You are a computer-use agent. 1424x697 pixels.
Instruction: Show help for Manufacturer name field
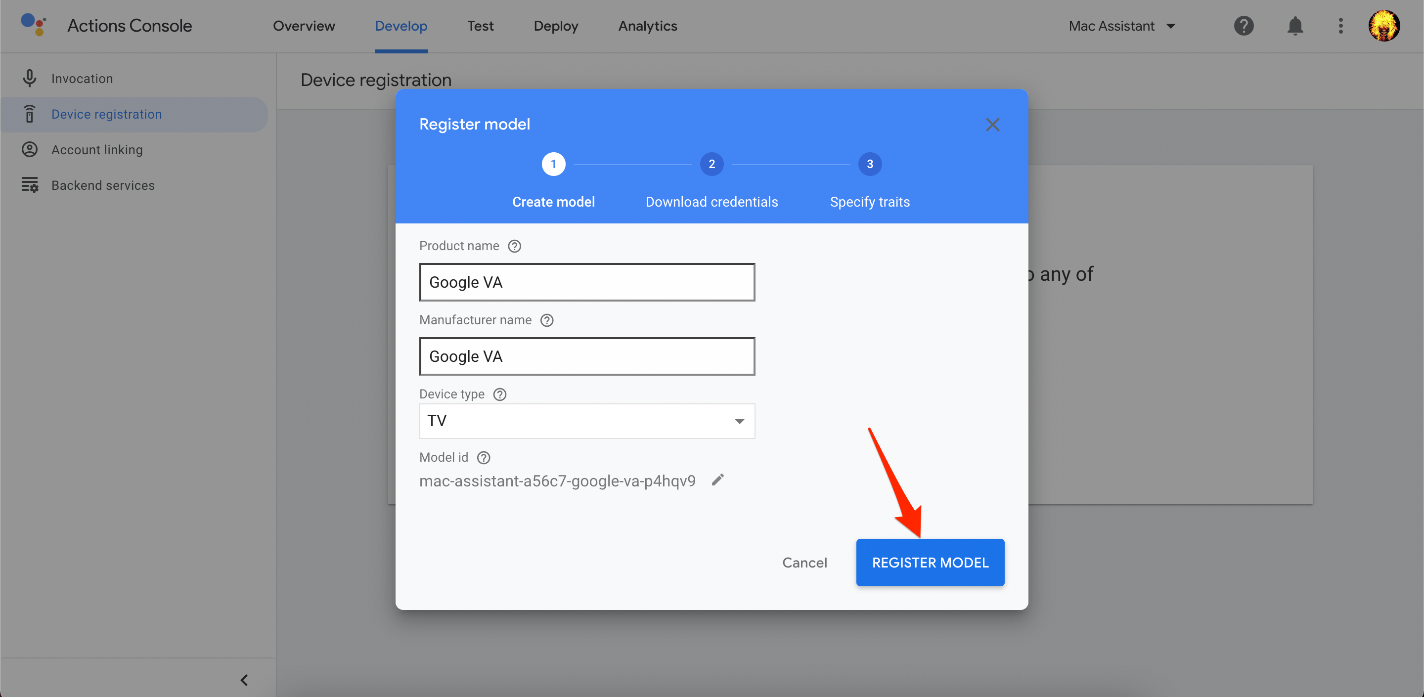547,320
